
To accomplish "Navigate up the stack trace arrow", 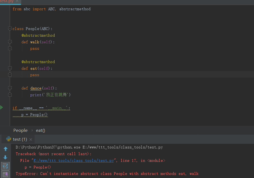I will (x=6, y=149).
